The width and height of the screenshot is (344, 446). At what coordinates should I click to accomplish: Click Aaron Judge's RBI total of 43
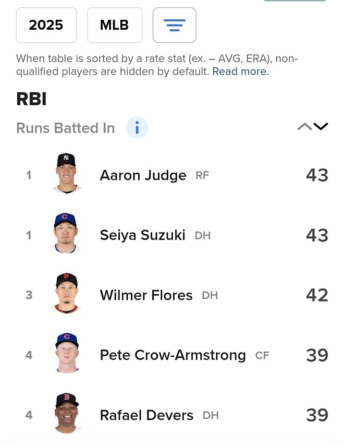pos(317,175)
